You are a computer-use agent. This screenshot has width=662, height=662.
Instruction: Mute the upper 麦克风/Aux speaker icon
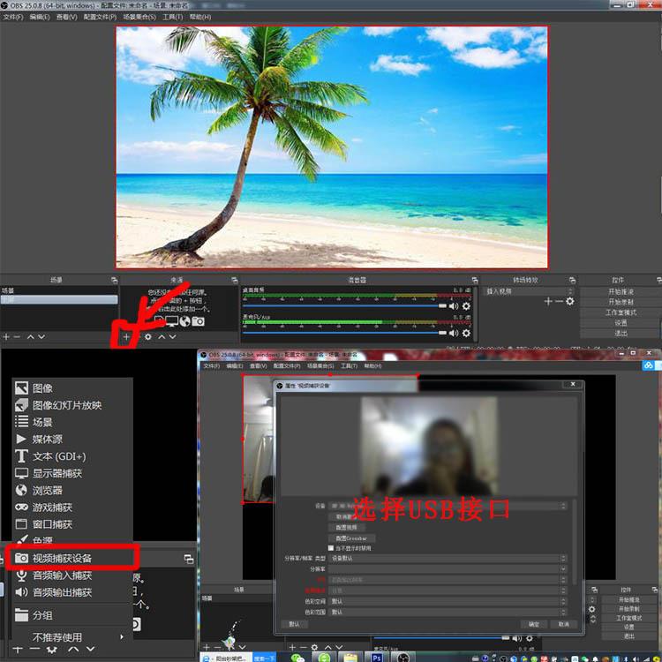454,333
